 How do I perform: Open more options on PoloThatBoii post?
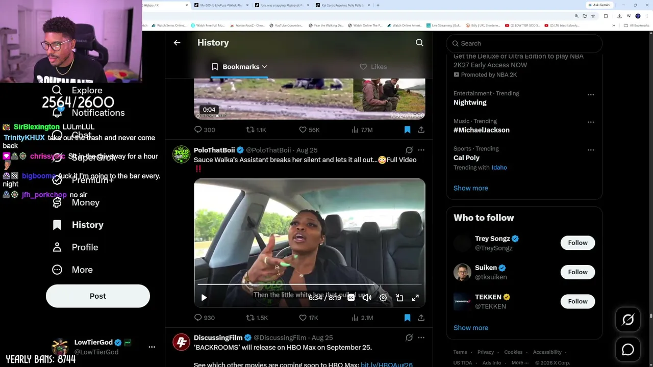pyautogui.click(x=421, y=150)
